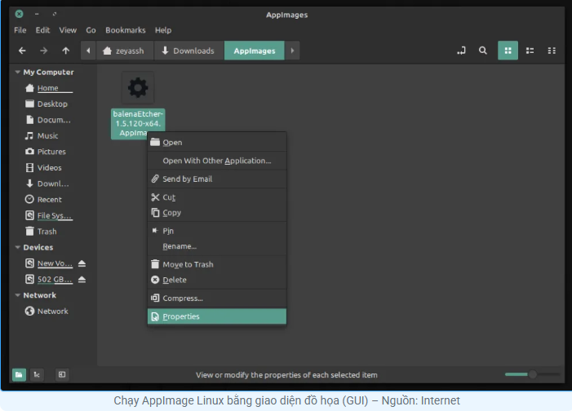
Task: Open the Bookmarks menu
Action: 126,30
